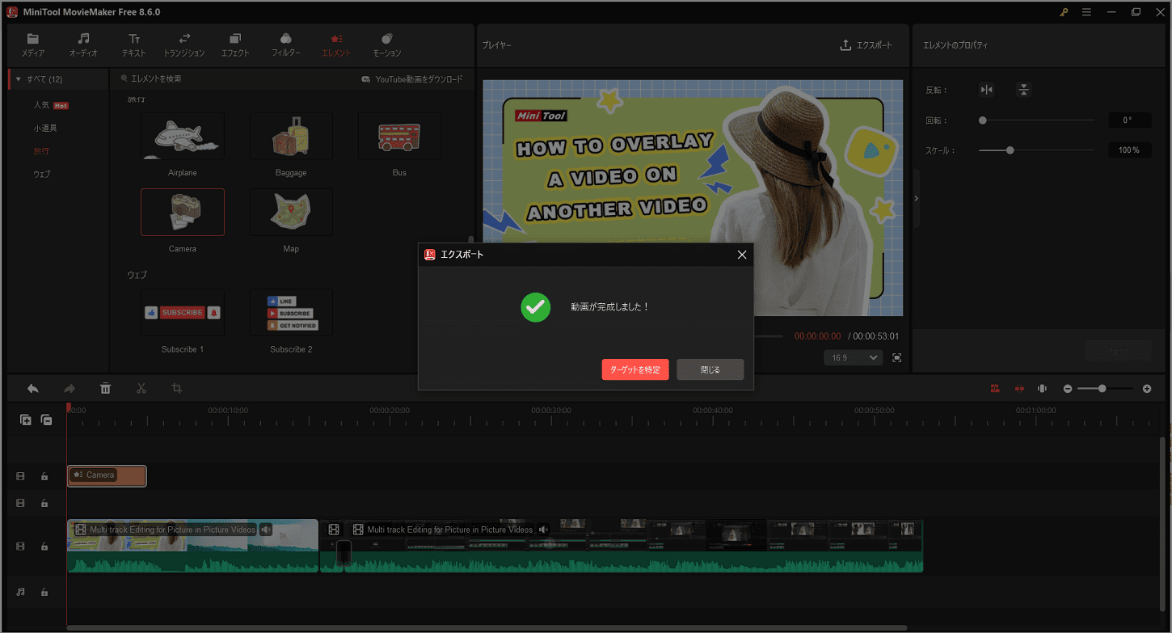Click the add track icon
Image resolution: width=1172 pixels, height=633 pixels.
click(26, 420)
